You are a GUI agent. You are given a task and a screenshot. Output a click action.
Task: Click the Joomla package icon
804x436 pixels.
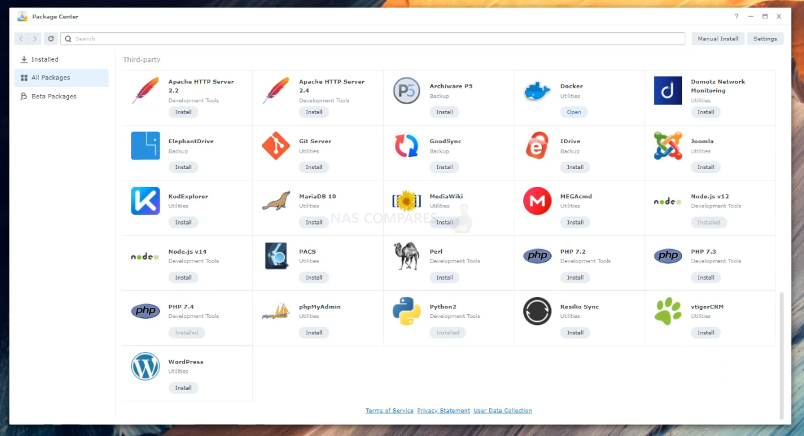(x=668, y=146)
